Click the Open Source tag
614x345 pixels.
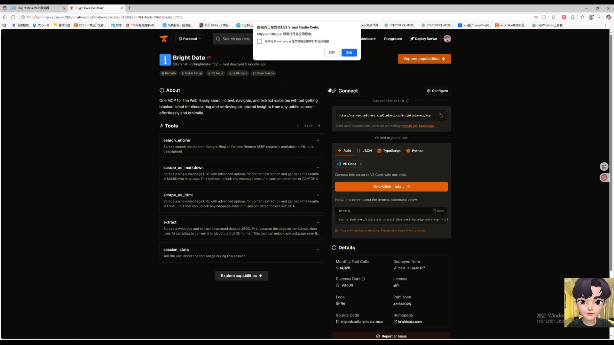[264, 73]
